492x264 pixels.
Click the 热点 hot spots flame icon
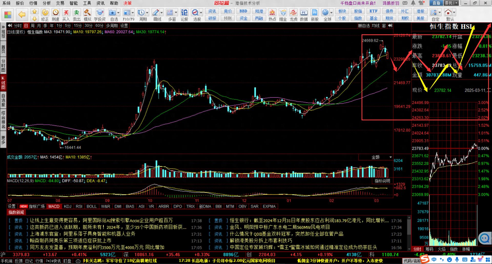(272, 15)
